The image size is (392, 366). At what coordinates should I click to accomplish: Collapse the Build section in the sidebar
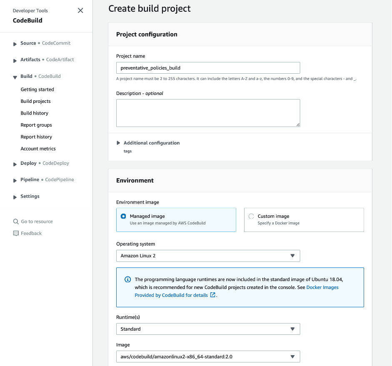[x=14, y=76]
